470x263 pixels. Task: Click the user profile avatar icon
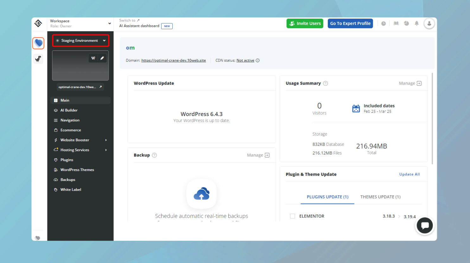pyautogui.click(x=429, y=23)
